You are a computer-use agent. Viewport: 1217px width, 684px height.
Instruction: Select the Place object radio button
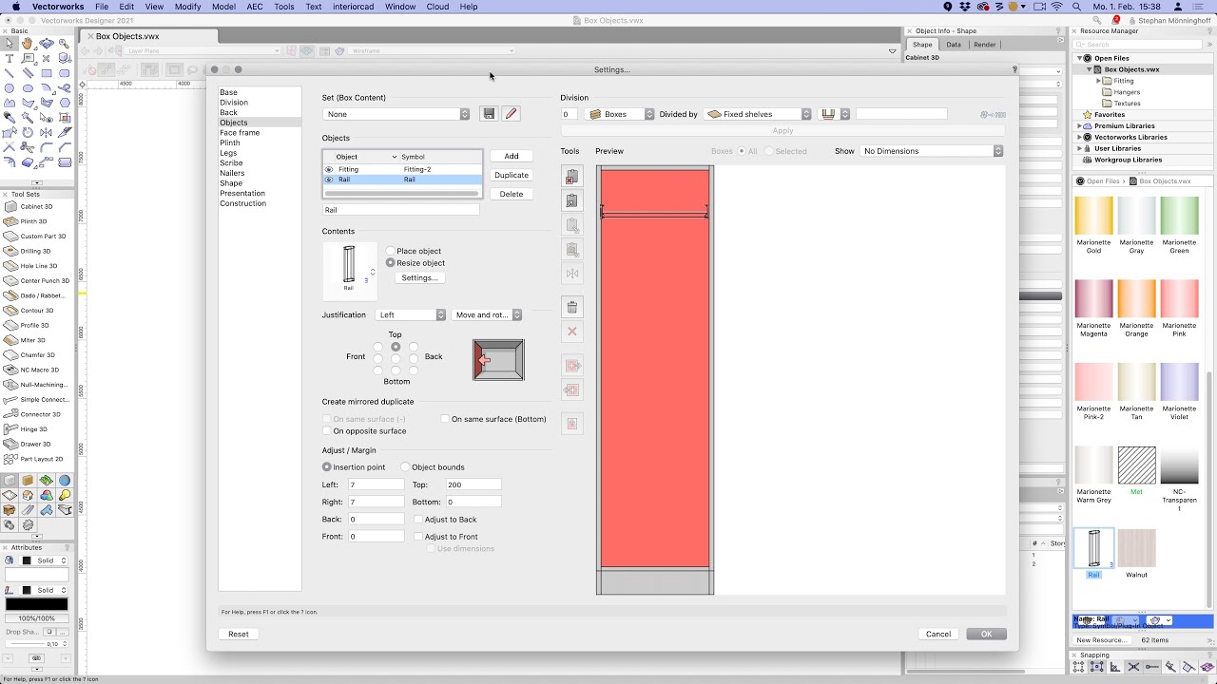click(x=390, y=251)
